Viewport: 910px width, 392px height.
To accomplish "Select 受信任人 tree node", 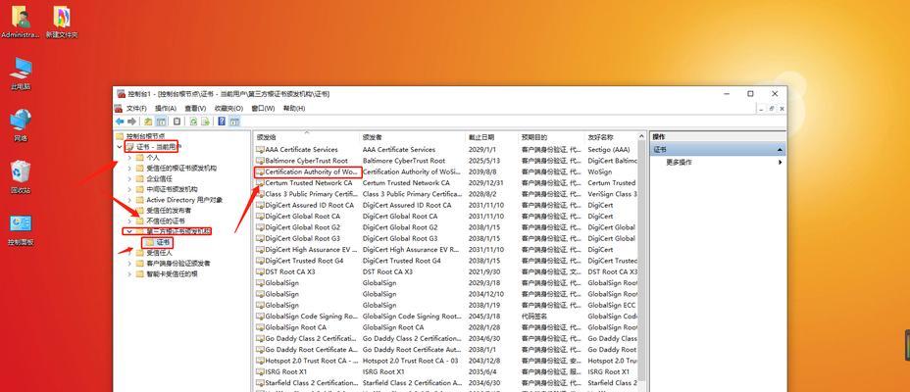I will click(159, 253).
